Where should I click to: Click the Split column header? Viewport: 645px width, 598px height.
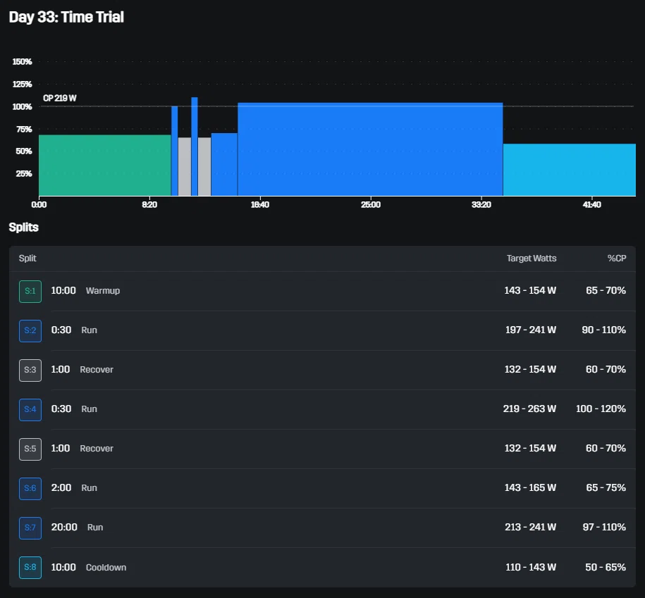(x=27, y=258)
